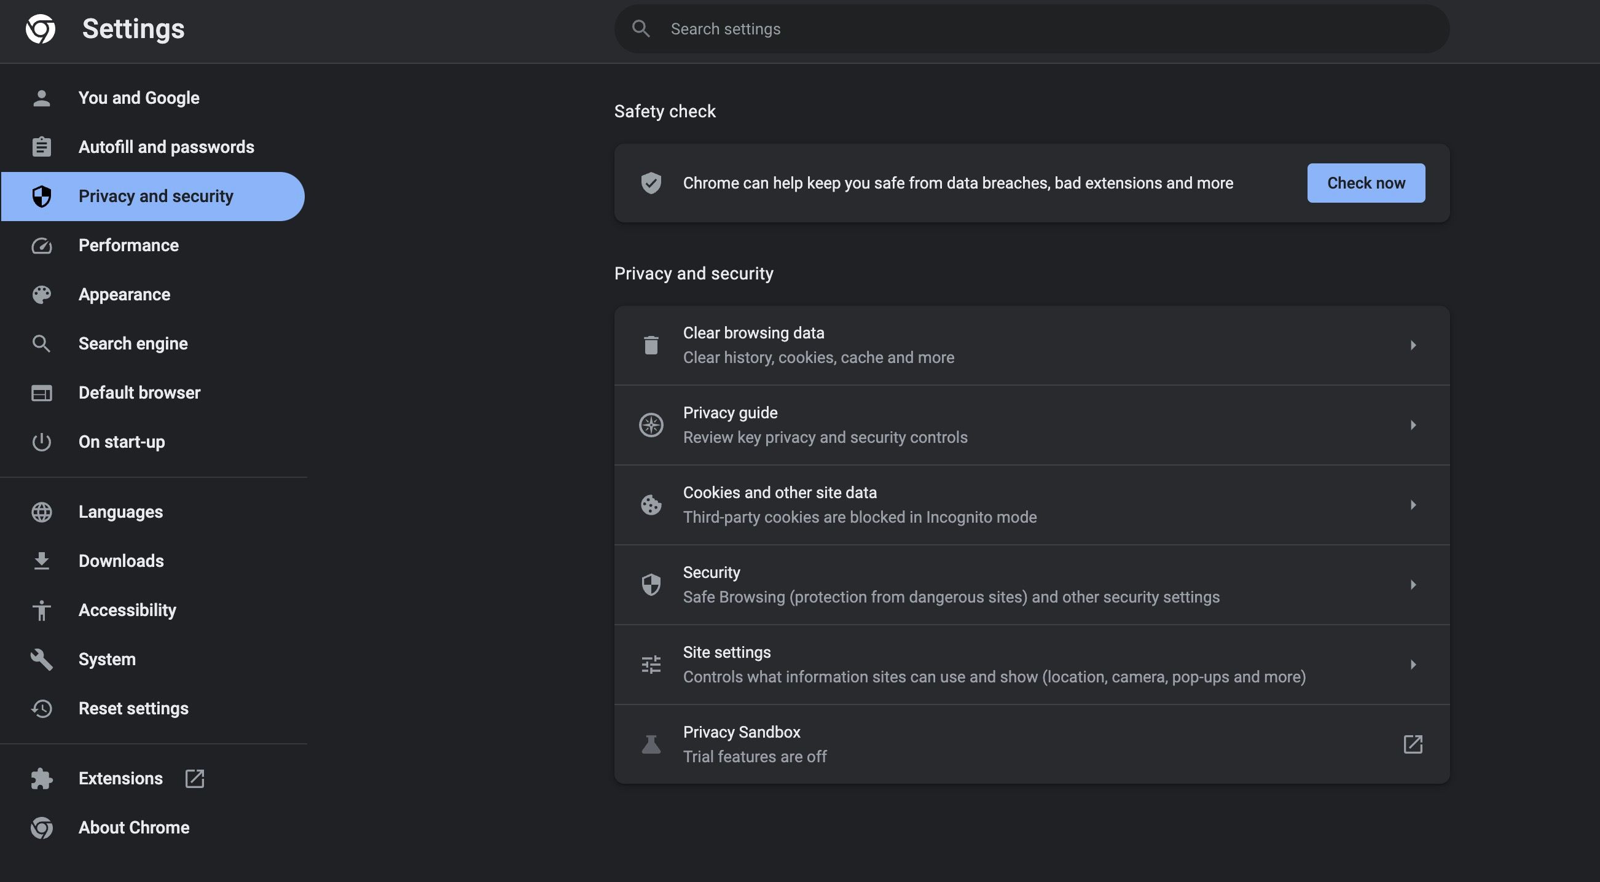Select the Privacy and security shield icon
Image resolution: width=1600 pixels, height=882 pixels.
click(41, 197)
